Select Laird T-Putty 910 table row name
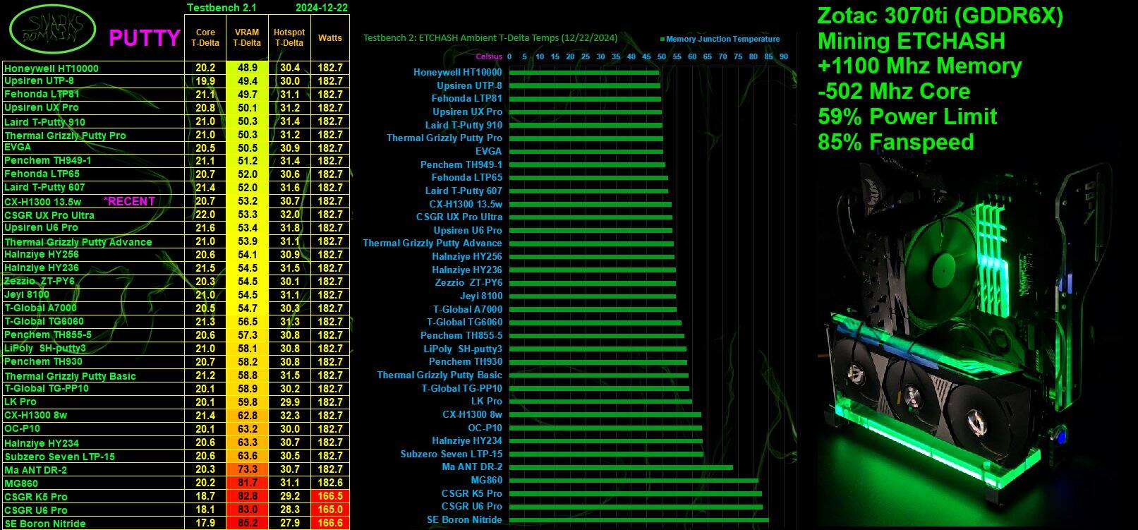 click(44, 121)
